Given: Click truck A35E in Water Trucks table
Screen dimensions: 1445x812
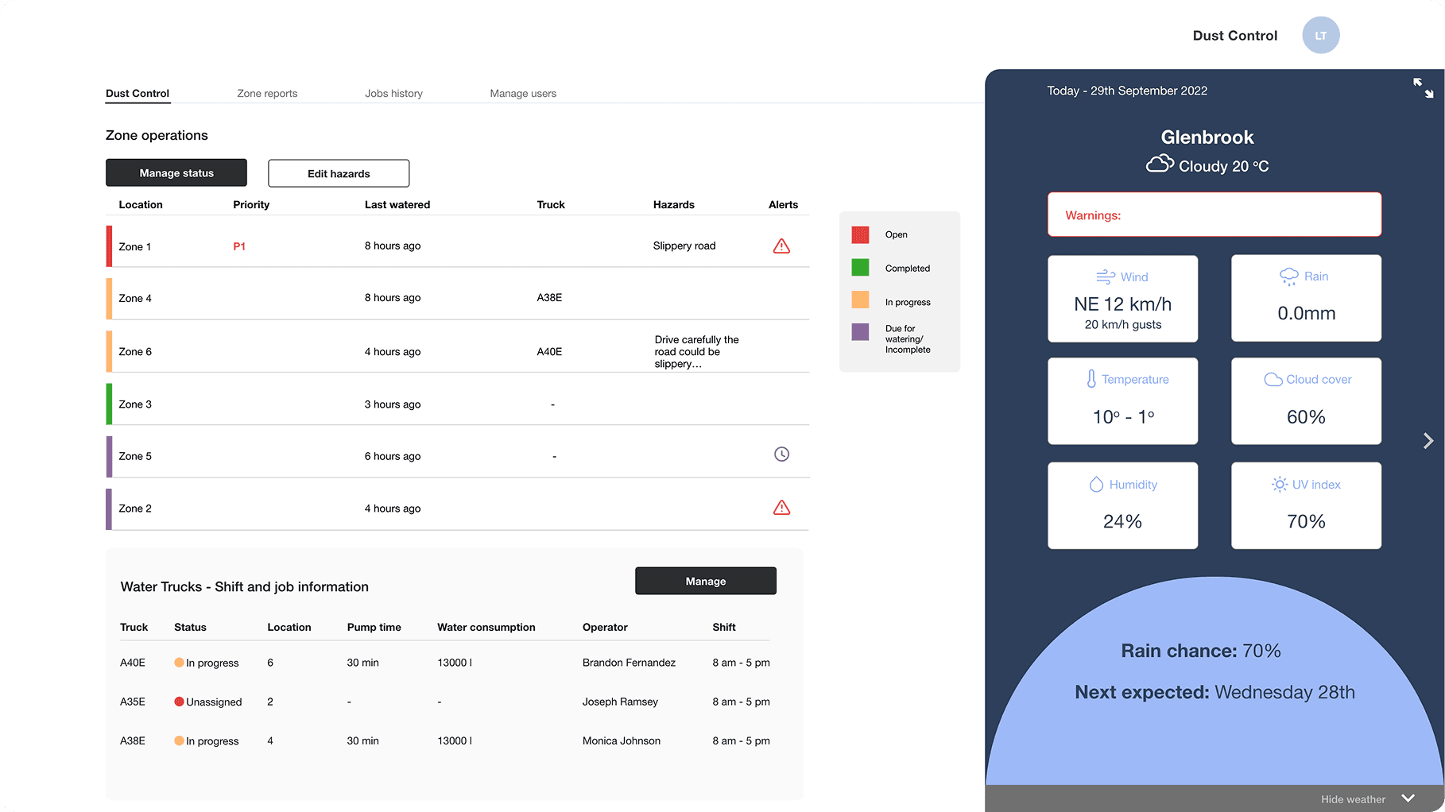Looking at the screenshot, I should coord(133,702).
